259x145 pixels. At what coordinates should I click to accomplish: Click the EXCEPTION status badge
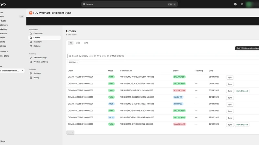179,91
